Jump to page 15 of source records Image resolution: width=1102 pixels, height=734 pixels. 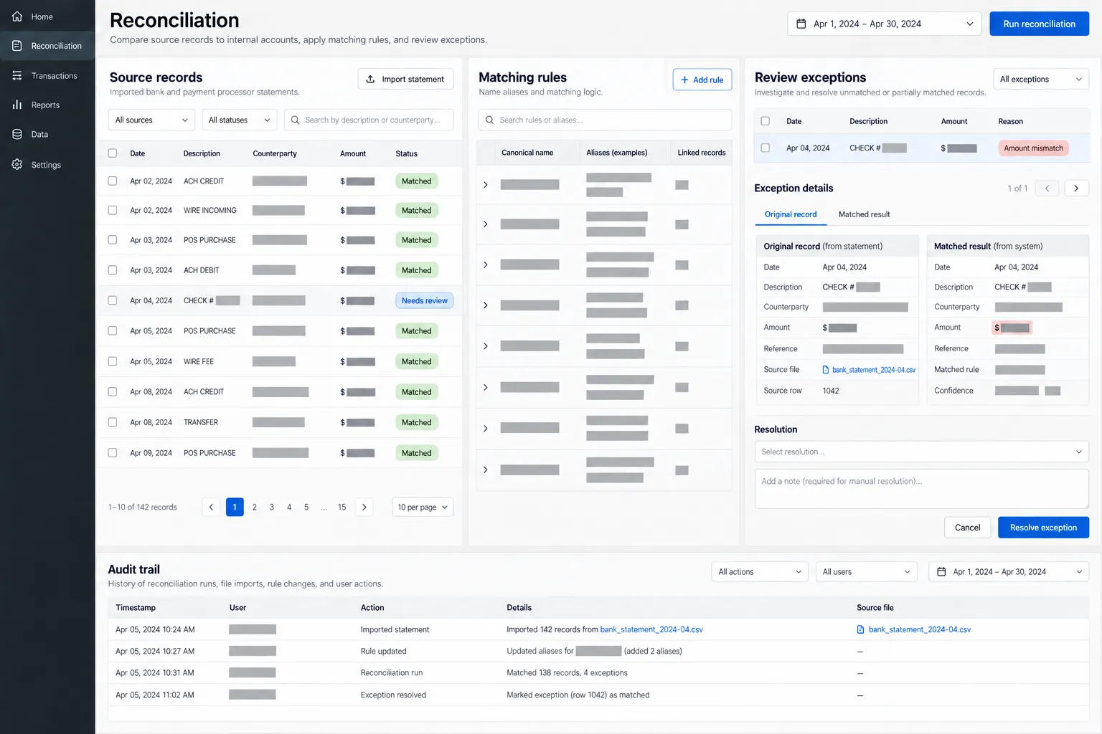click(x=342, y=507)
